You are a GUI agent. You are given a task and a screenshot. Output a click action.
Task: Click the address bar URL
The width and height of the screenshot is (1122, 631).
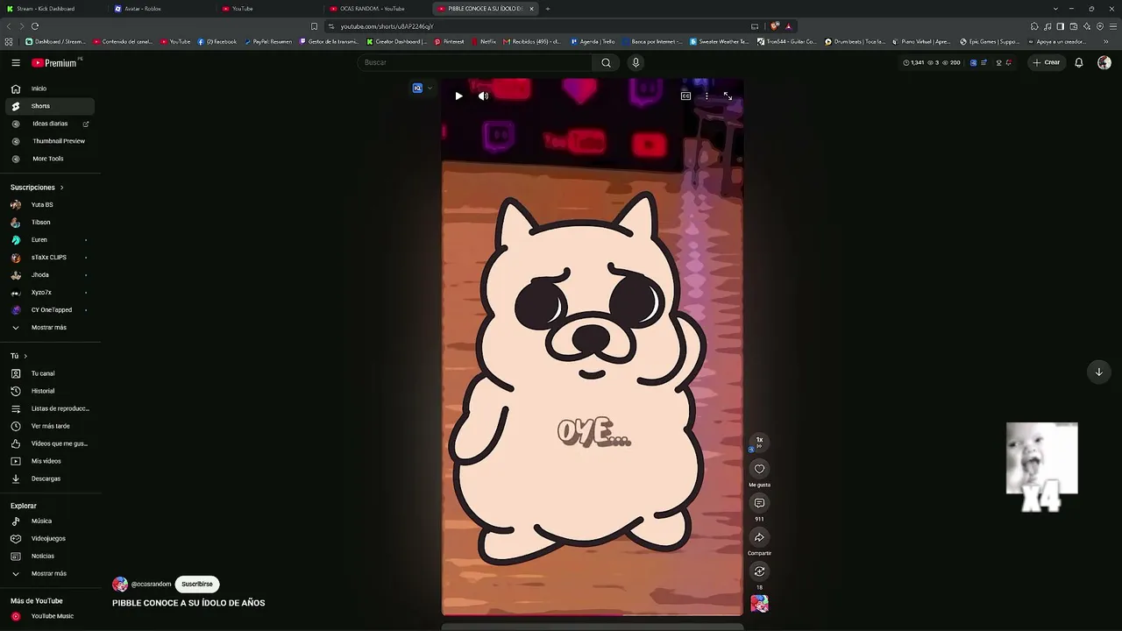point(387,26)
